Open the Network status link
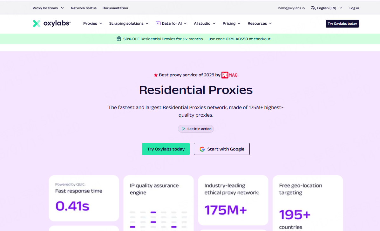Image resolution: width=380 pixels, height=231 pixels. [84, 8]
